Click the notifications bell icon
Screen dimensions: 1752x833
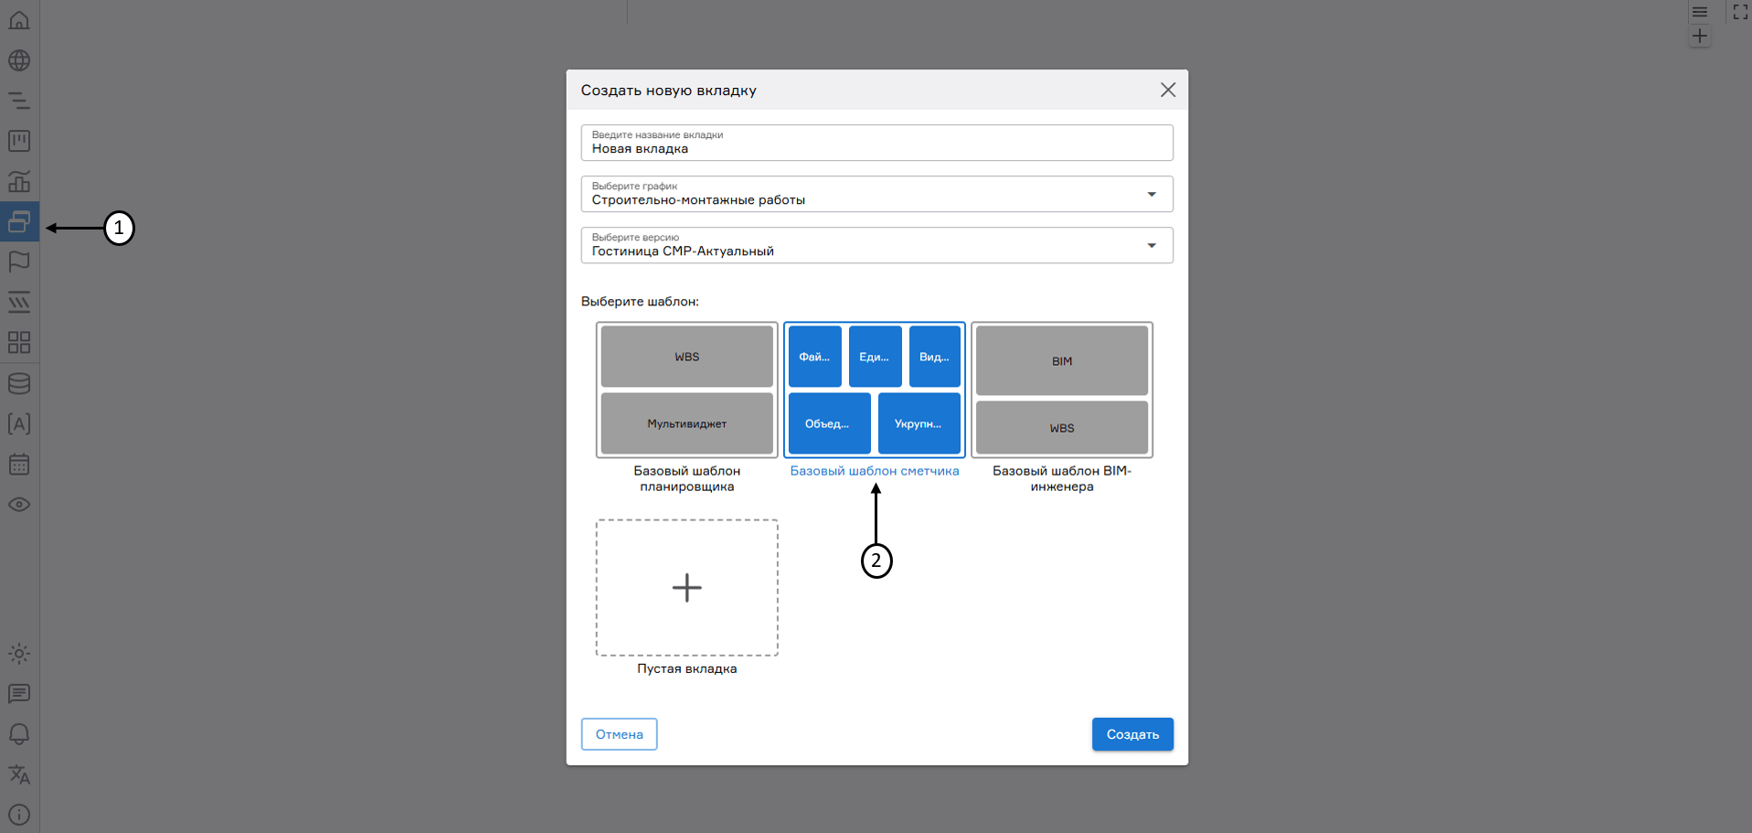(19, 734)
